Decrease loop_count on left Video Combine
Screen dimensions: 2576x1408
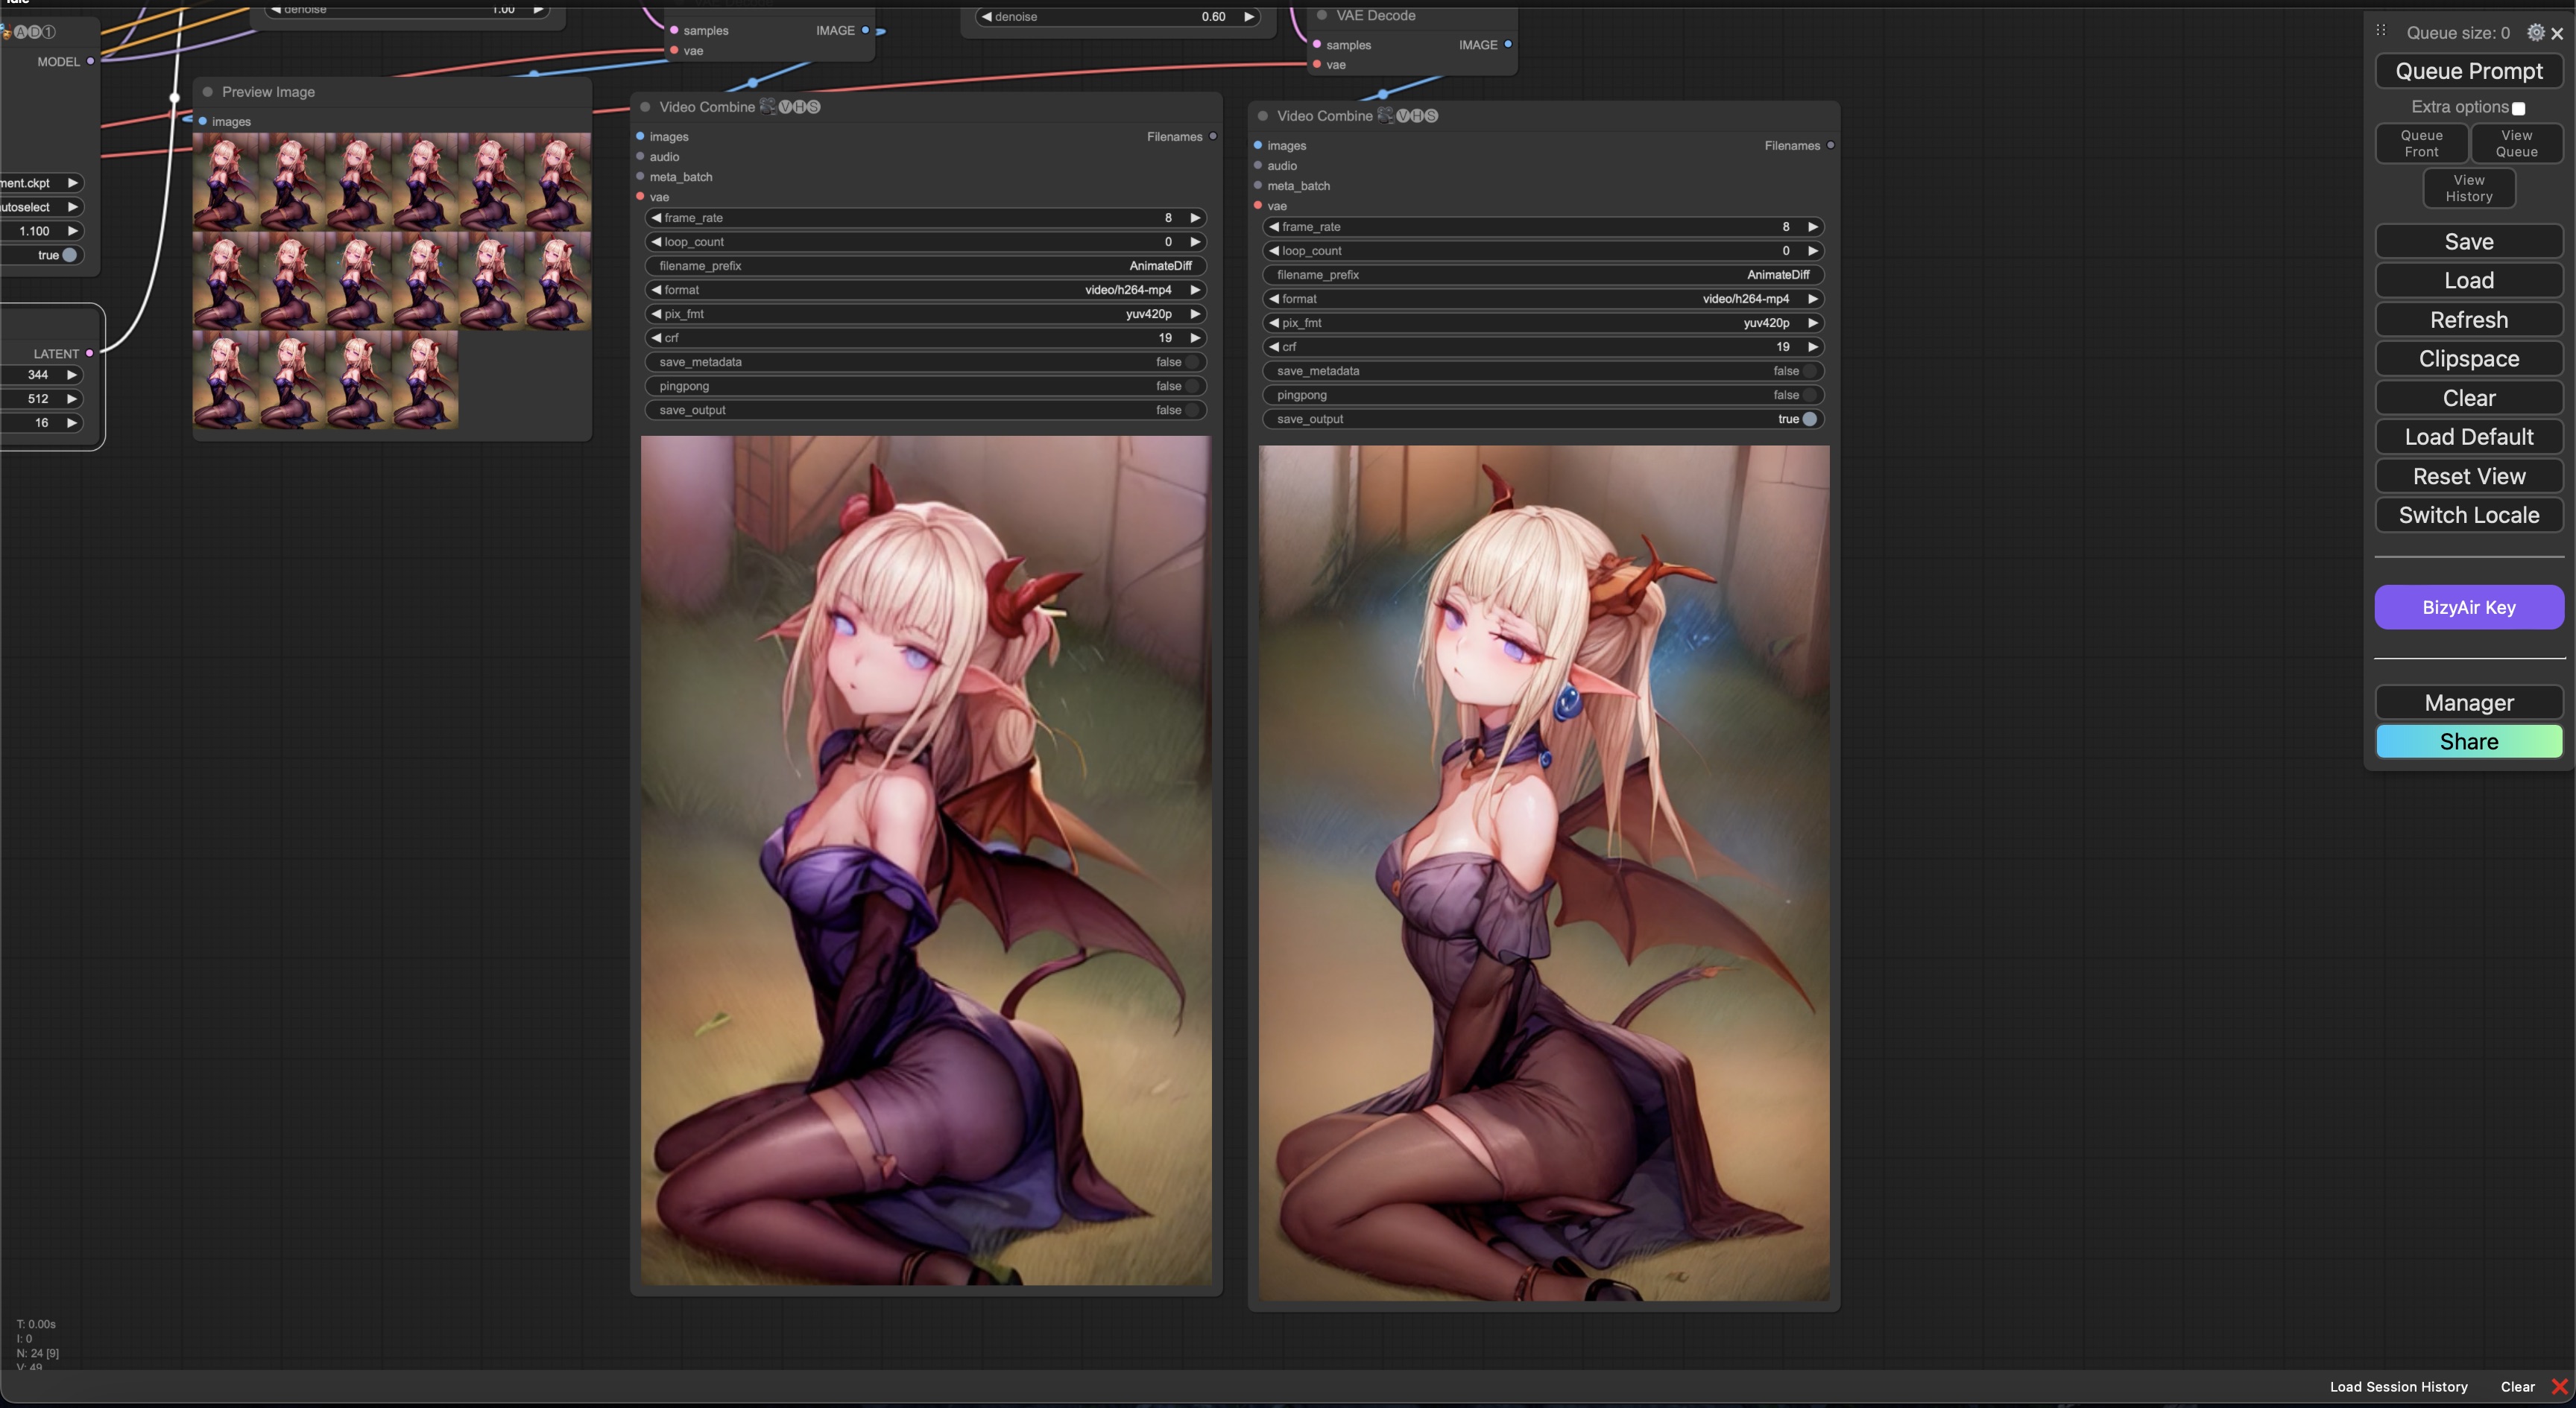click(x=657, y=242)
